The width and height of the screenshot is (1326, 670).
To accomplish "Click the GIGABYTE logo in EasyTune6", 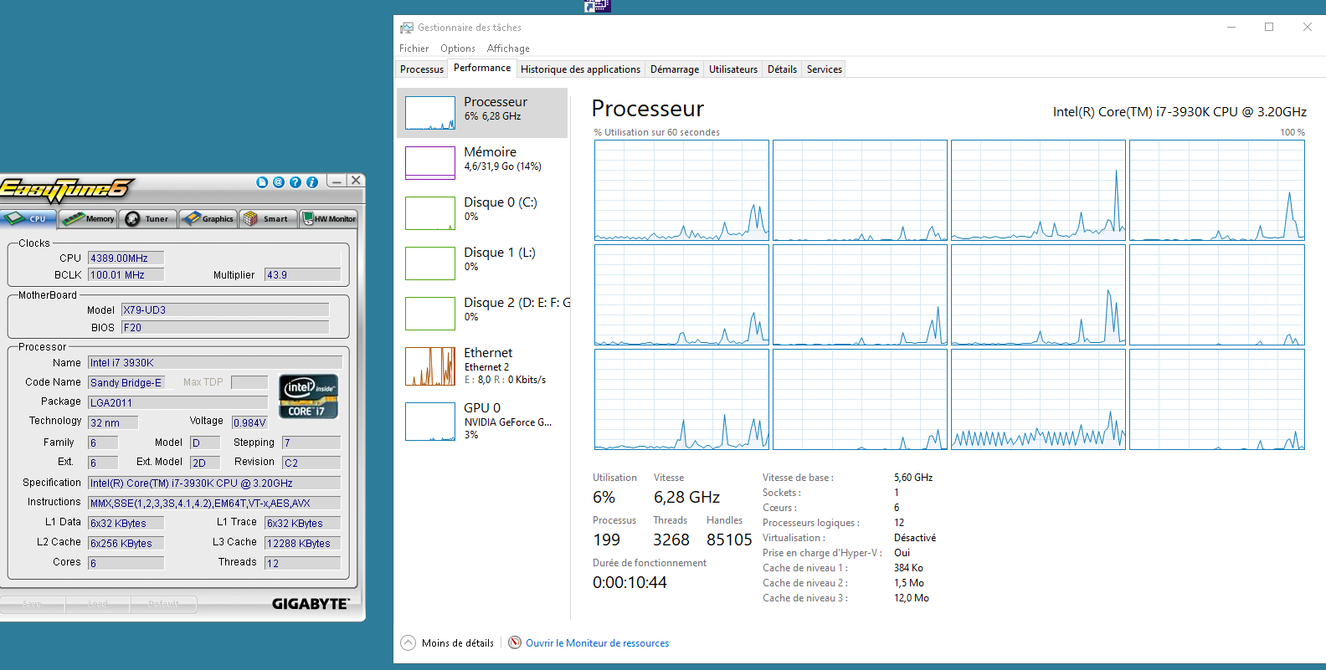I will pyautogui.click(x=311, y=604).
